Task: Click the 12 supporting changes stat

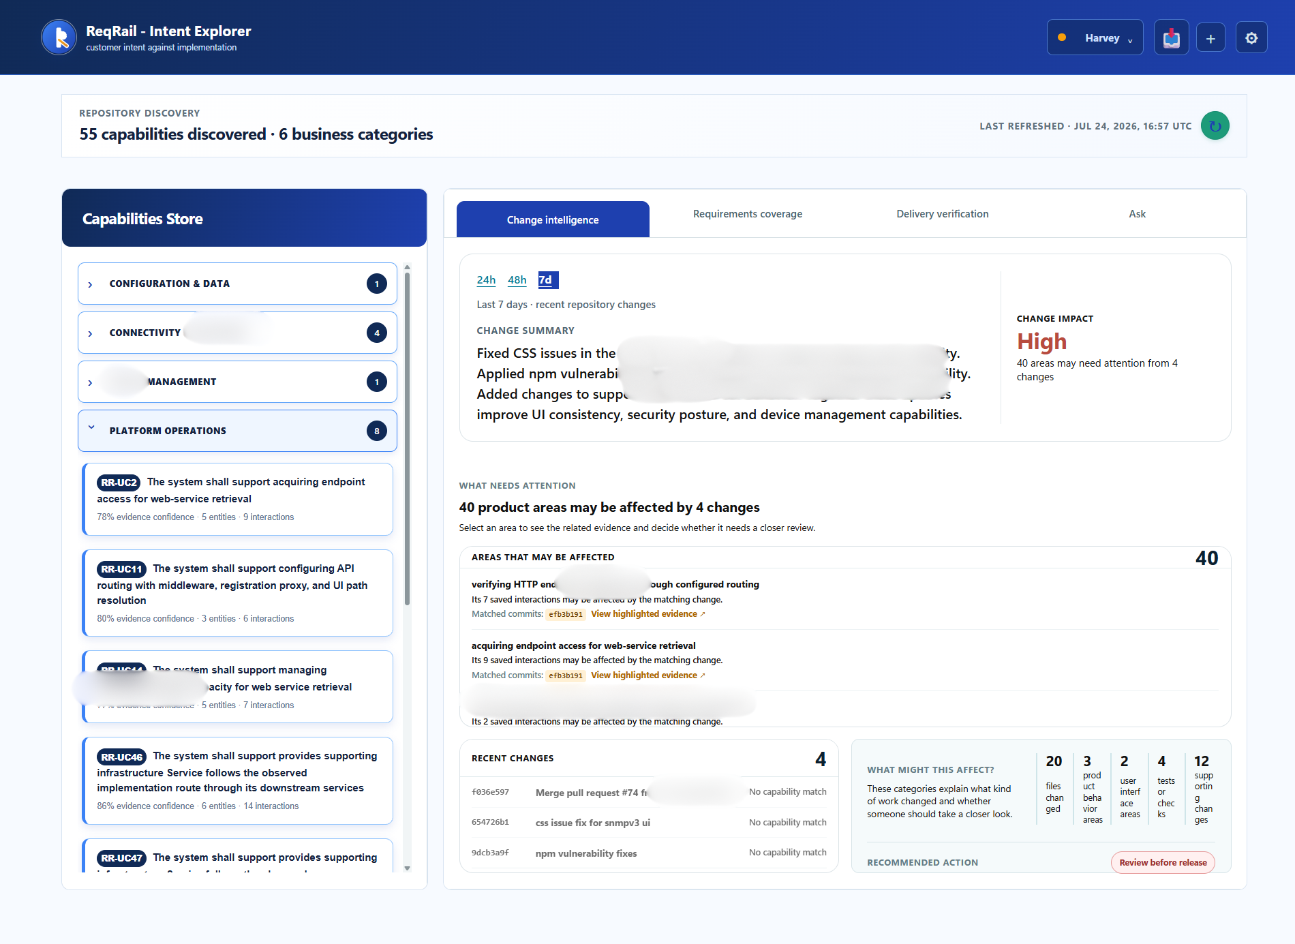Action: pos(1203,789)
